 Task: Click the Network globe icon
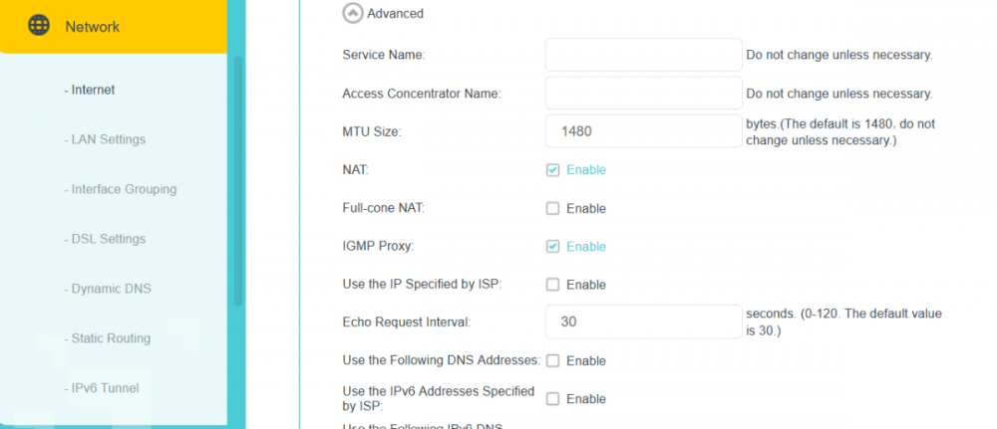tap(39, 26)
